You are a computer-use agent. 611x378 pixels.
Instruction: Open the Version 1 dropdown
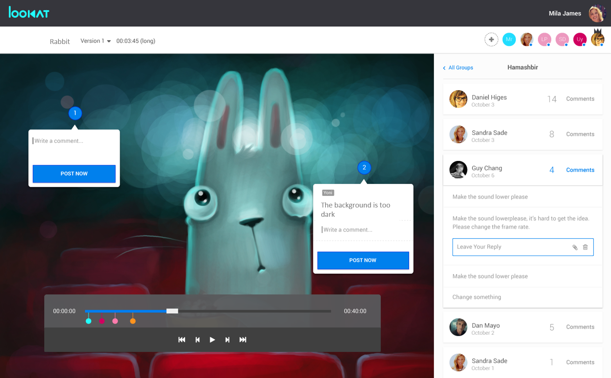[96, 41]
